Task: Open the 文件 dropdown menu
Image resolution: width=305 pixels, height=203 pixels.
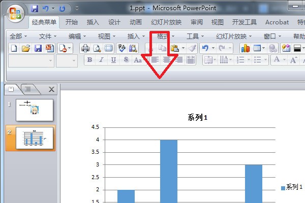Action: click(x=48, y=36)
